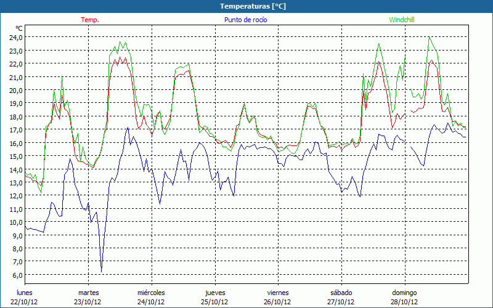Click the 20,0 value on the y-axis
Image resolution: width=493 pixels, height=308 pixels.
[16, 90]
